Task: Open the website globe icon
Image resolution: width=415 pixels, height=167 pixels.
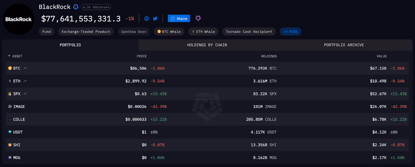Action: (147, 18)
